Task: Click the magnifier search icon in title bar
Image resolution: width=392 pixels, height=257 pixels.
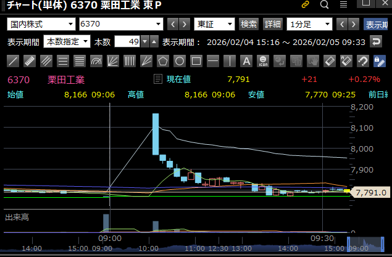Action: [325, 5]
